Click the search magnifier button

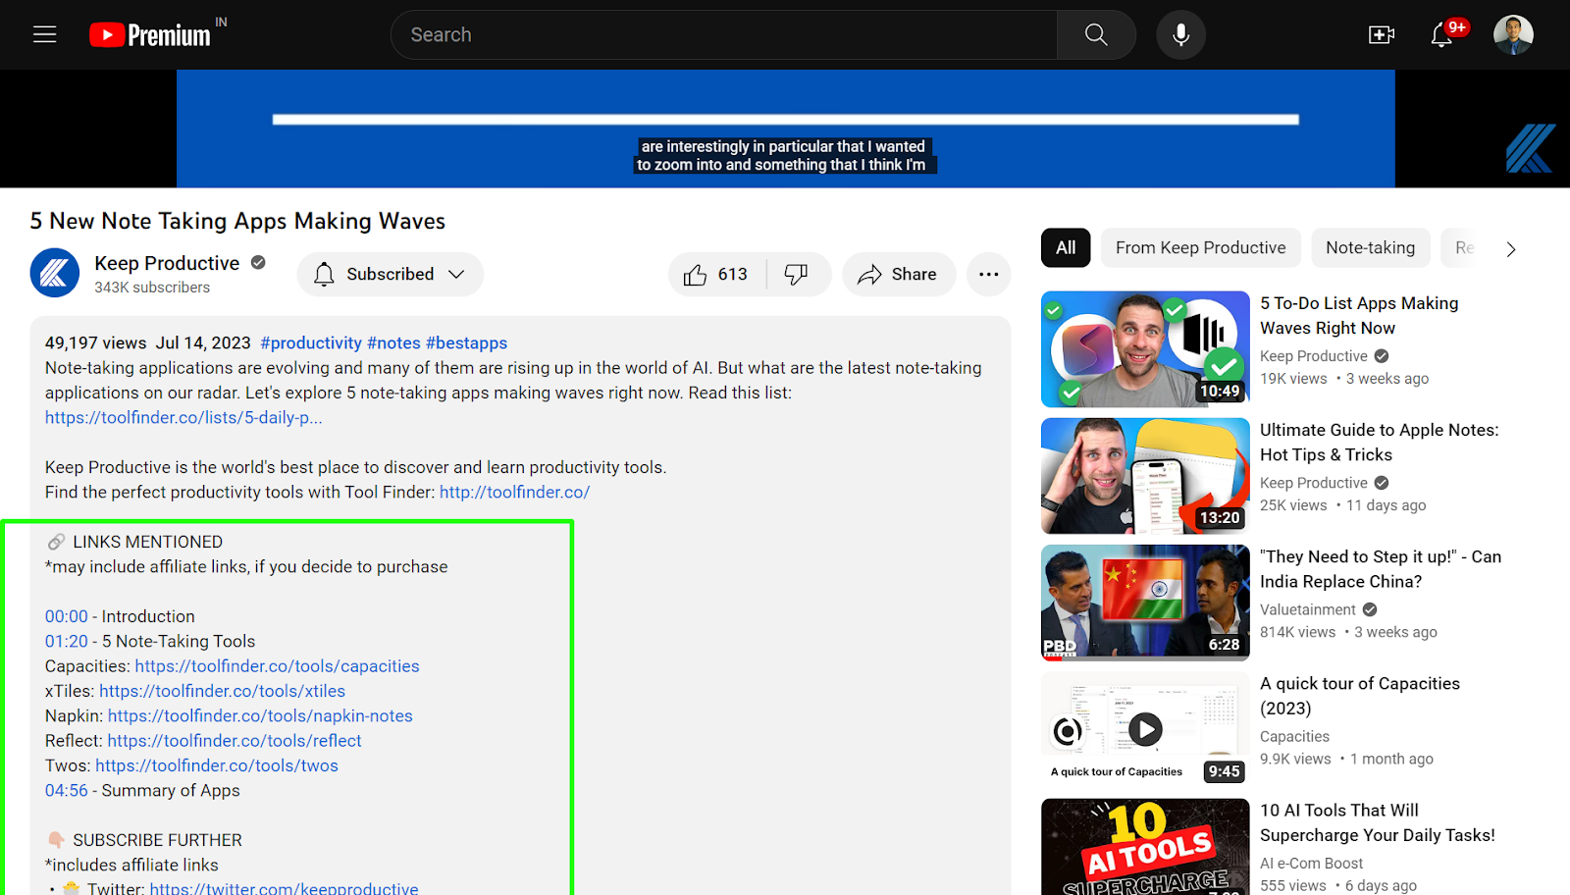coord(1096,35)
